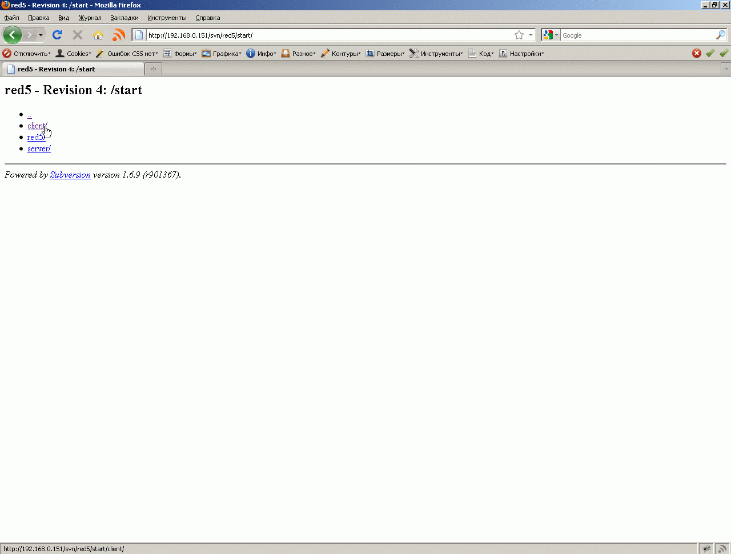Bookmark this page with the star icon
This screenshot has width=731, height=554.
pyautogui.click(x=519, y=35)
